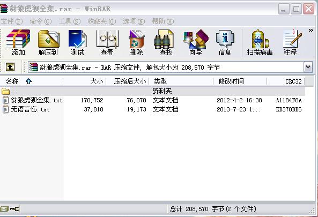Click CRC32 value A1184F8A

(289, 100)
